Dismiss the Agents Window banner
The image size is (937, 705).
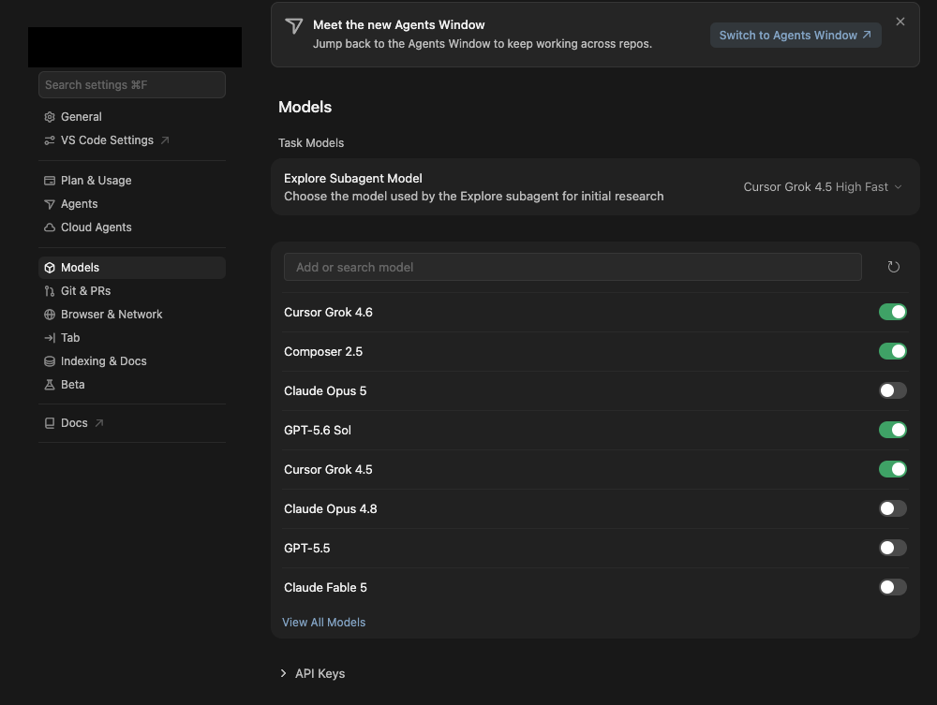pyautogui.click(x=900, y=22)
